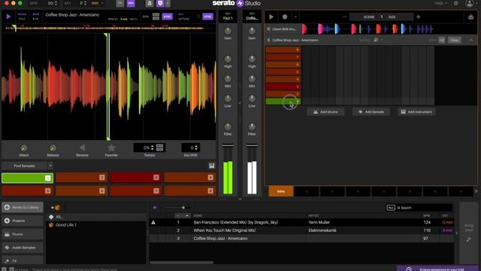This screenshot has height=271, width=481.
Task: Turn the Attack knob
Action: 23,148
